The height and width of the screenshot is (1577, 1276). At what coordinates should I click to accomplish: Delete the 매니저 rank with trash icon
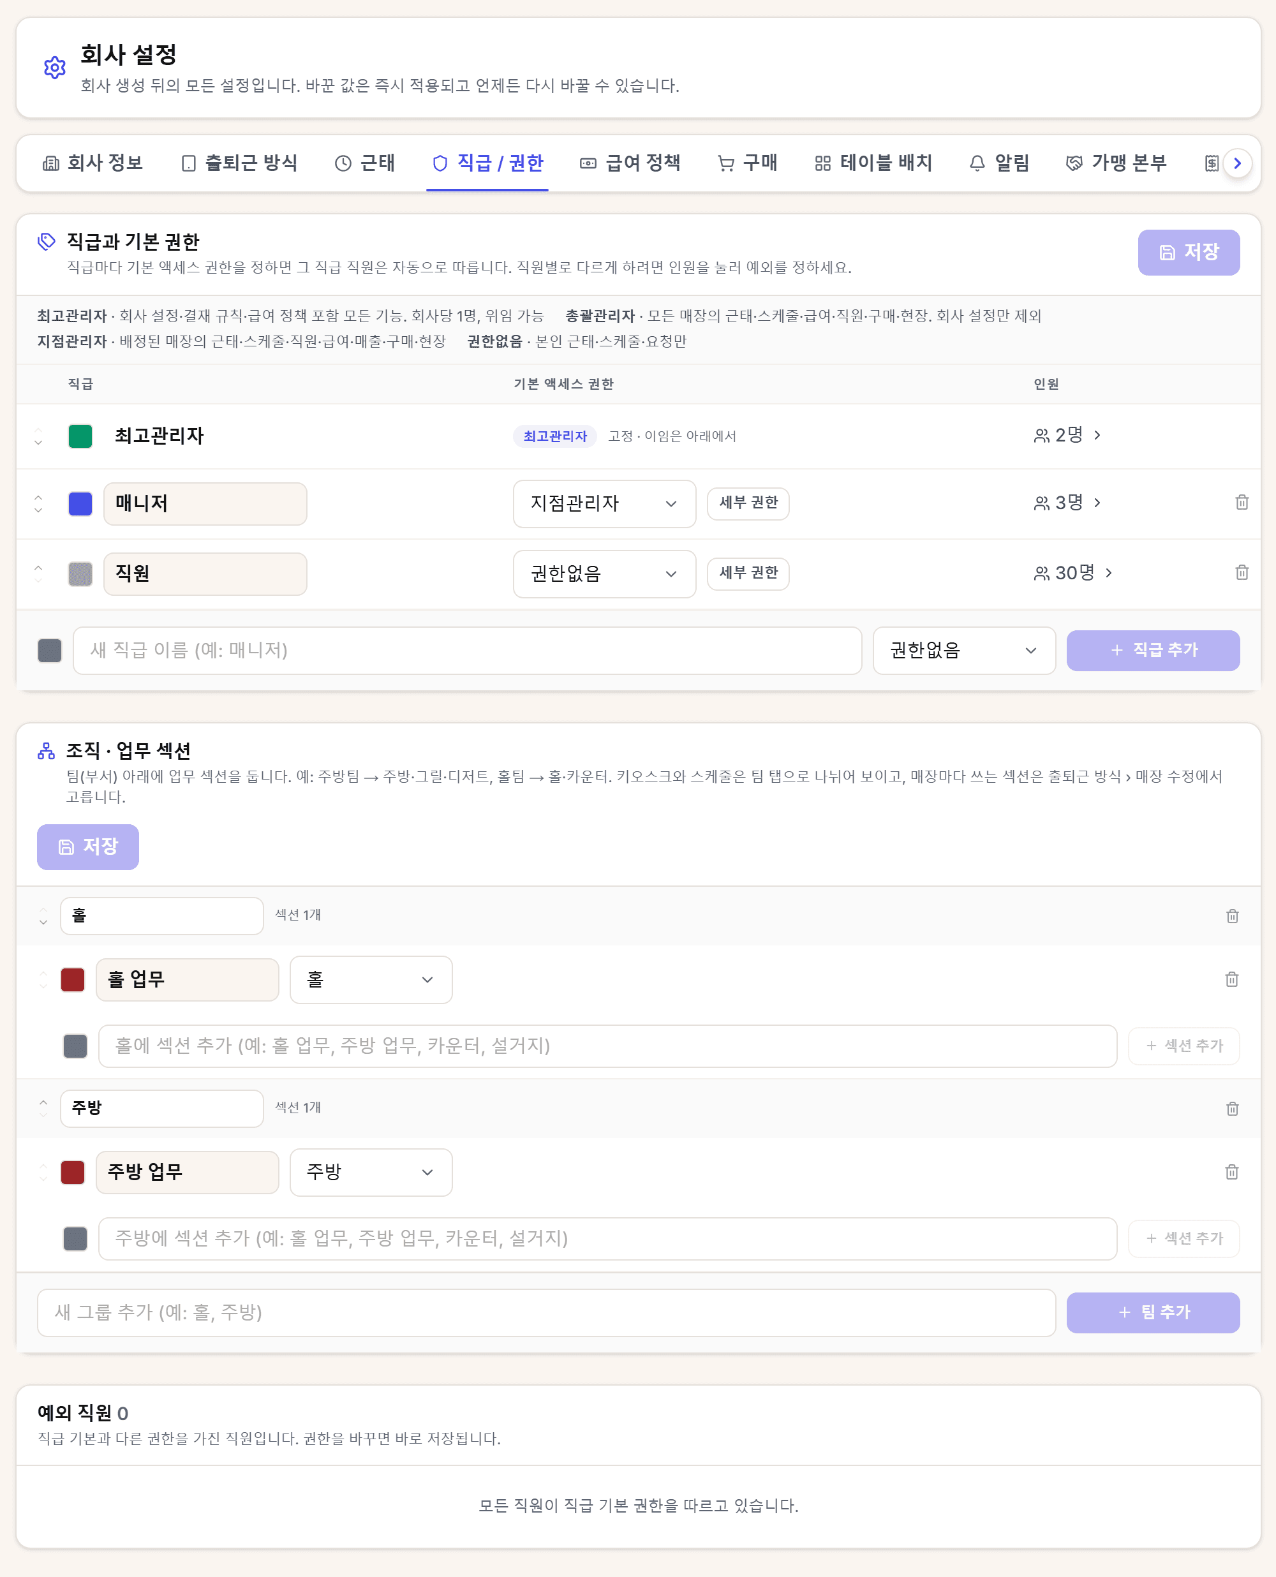coord(1242,503)
